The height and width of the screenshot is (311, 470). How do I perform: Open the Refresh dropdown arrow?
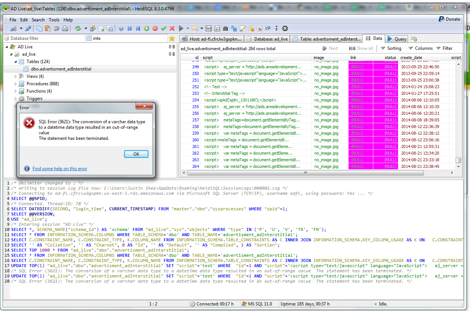tap(86, 28)
